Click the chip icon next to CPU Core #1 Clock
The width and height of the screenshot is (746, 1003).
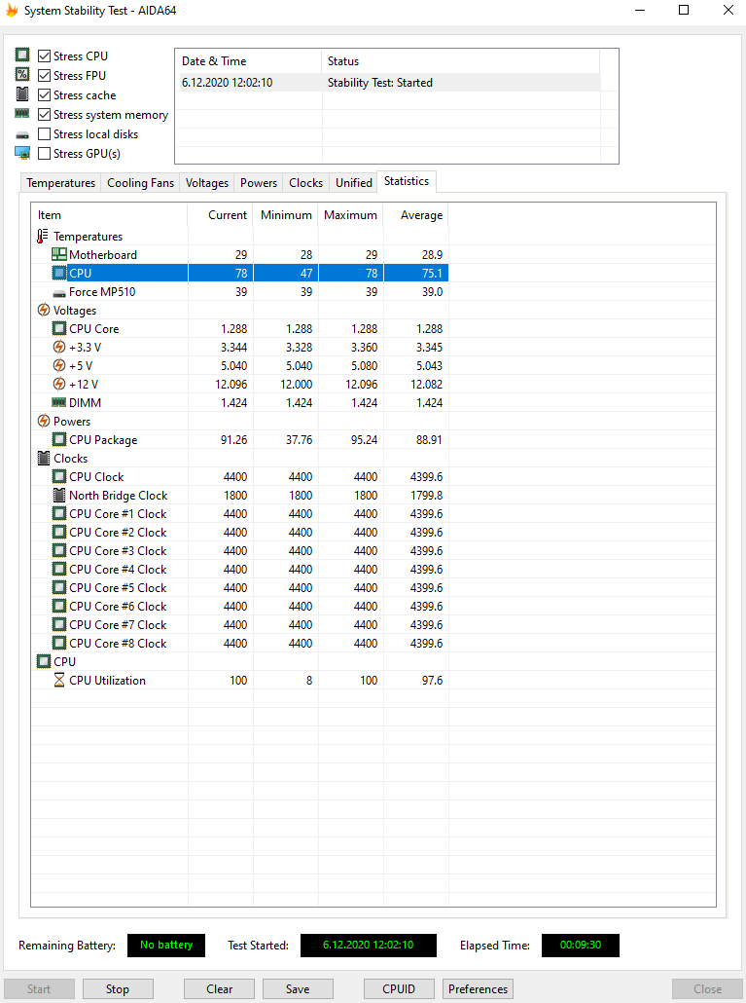coord(59,513)
